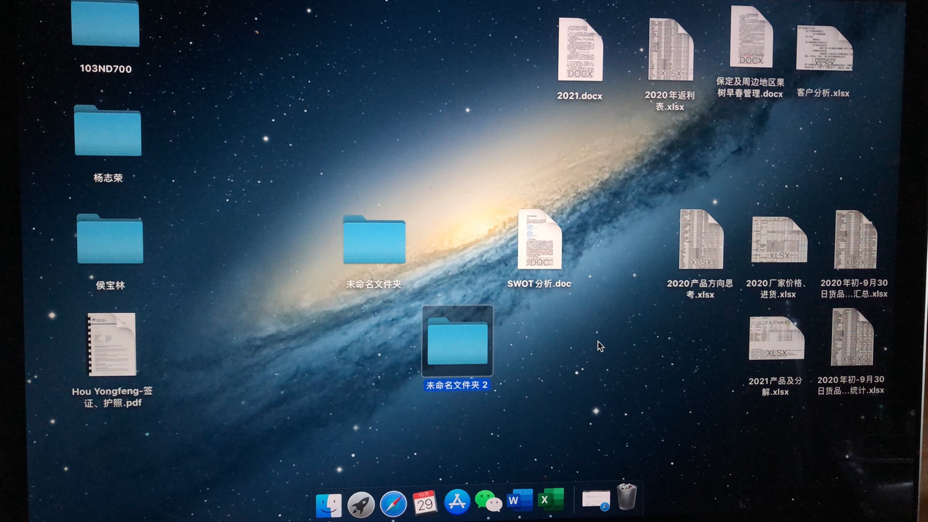Open Safari browser from the Dock
The image size is (928, 522).
(x=393, y=504)
